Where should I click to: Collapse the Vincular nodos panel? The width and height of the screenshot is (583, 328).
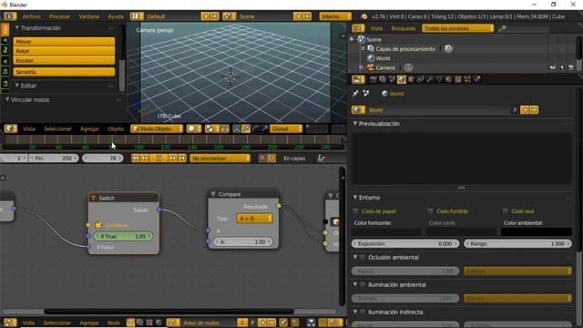tap(7, 99)
